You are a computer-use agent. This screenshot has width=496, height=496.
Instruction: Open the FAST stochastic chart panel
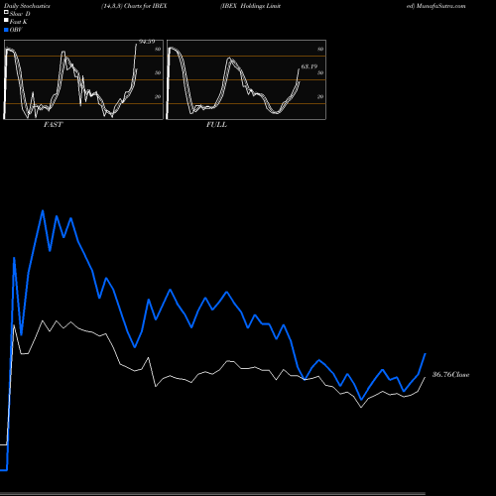point(83,79)
